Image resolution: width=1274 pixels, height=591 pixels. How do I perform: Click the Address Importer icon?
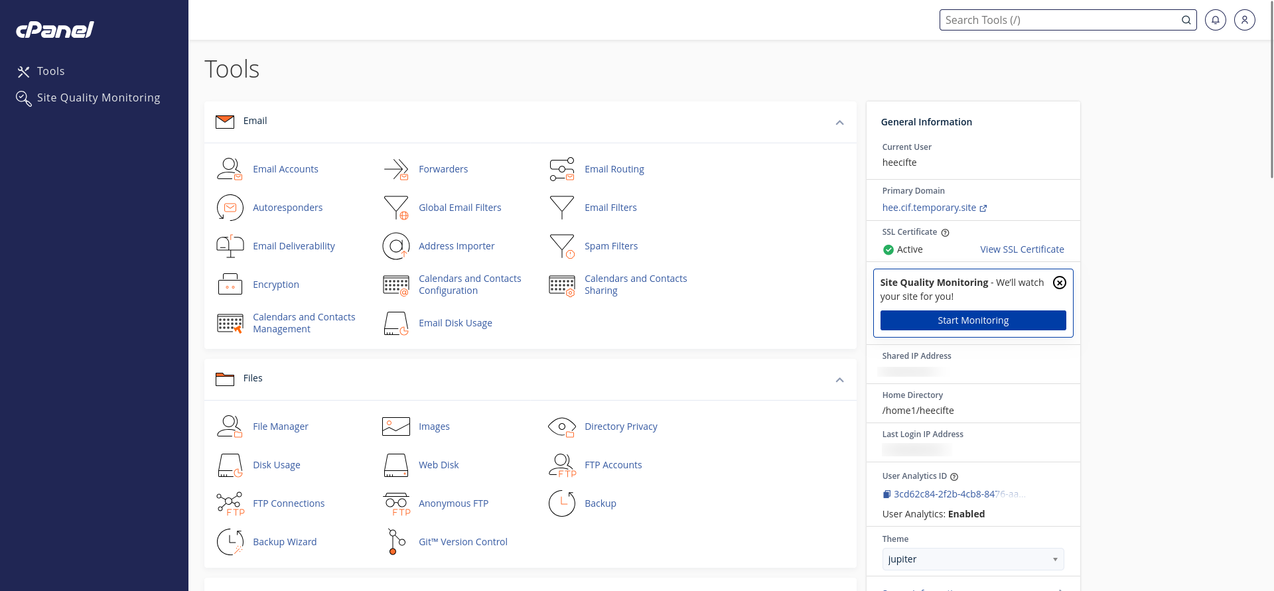396,246
